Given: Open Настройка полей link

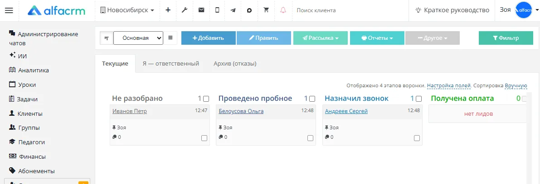Looking at the screenshot, I should pos(448,85).
